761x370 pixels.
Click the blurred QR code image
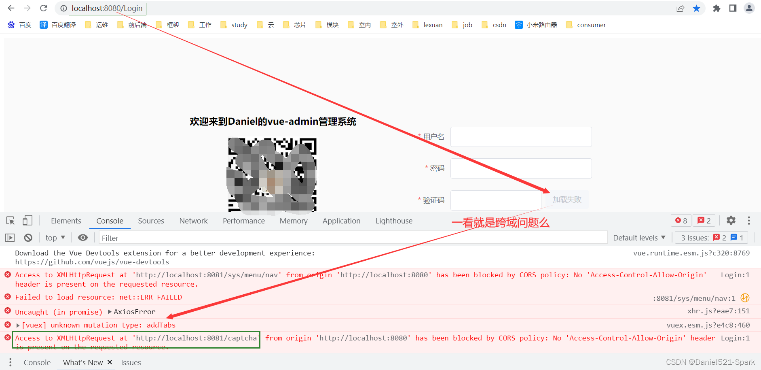click(272, 175)
